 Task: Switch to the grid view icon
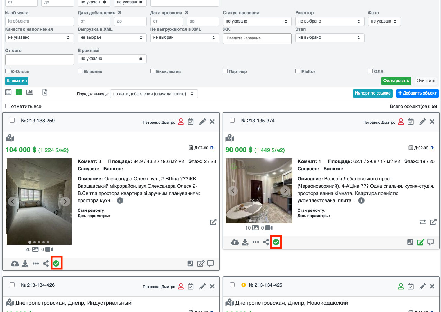click(19, 92)
